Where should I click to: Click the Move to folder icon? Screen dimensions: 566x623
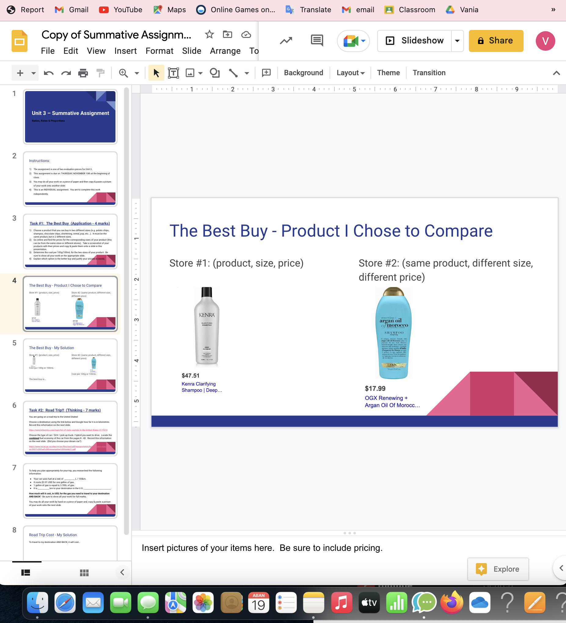click(x=228, y=35)
